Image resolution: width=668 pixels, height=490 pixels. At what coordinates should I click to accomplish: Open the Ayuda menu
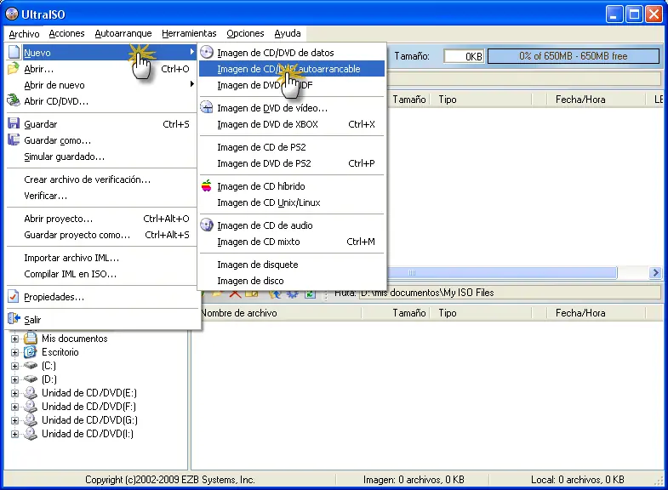click(x=287, y=33)
